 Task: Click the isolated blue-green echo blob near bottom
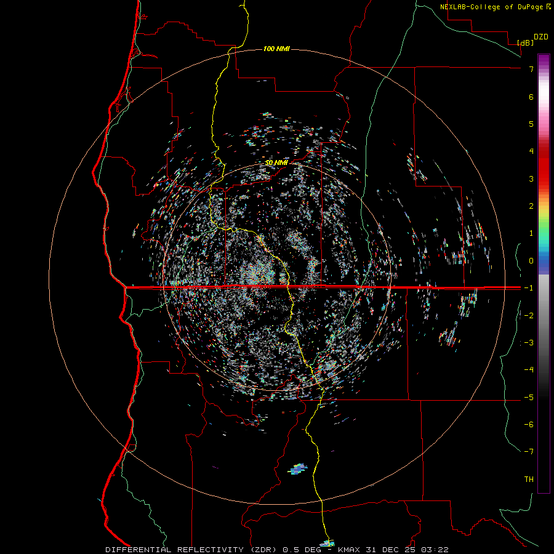tap(297, 469)
